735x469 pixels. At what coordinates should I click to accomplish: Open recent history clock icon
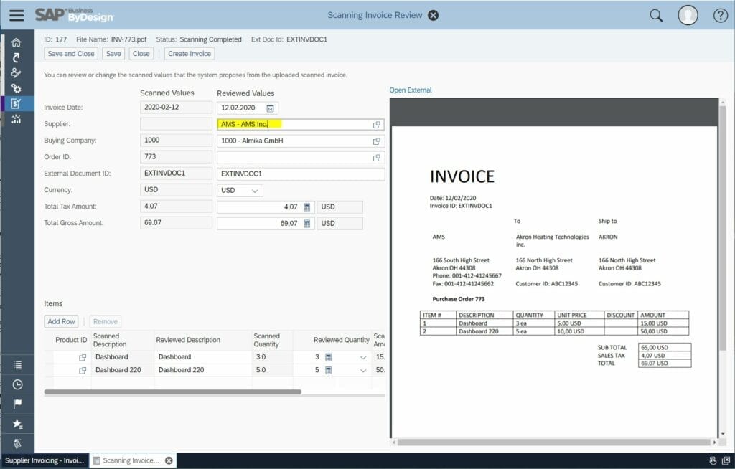point(17,384)
